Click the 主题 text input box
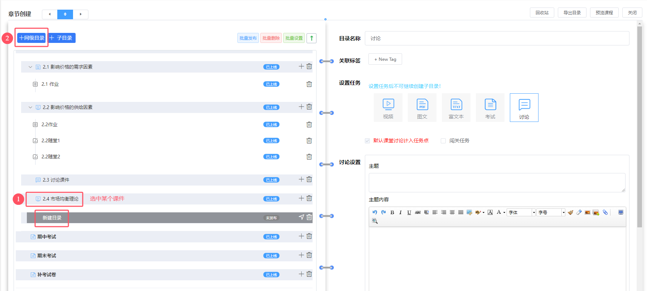The width and height of the screenshot is (647, 291). pyautogui.click(x=497, y=182)
